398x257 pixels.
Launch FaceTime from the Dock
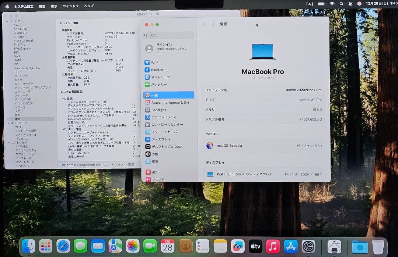pos(150,246)
